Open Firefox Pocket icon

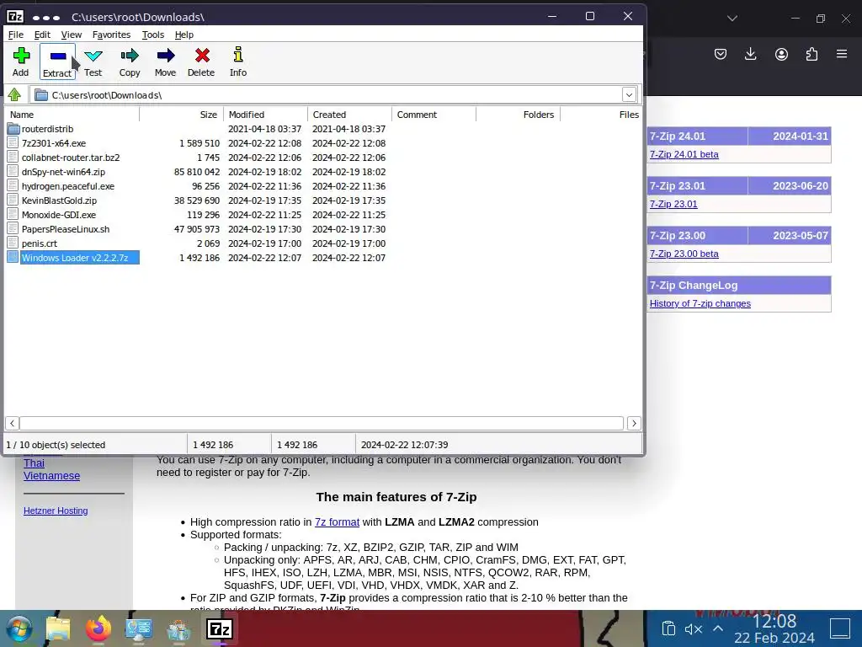tap(721, 54)
